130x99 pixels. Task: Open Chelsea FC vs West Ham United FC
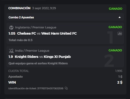pos(47,34)
